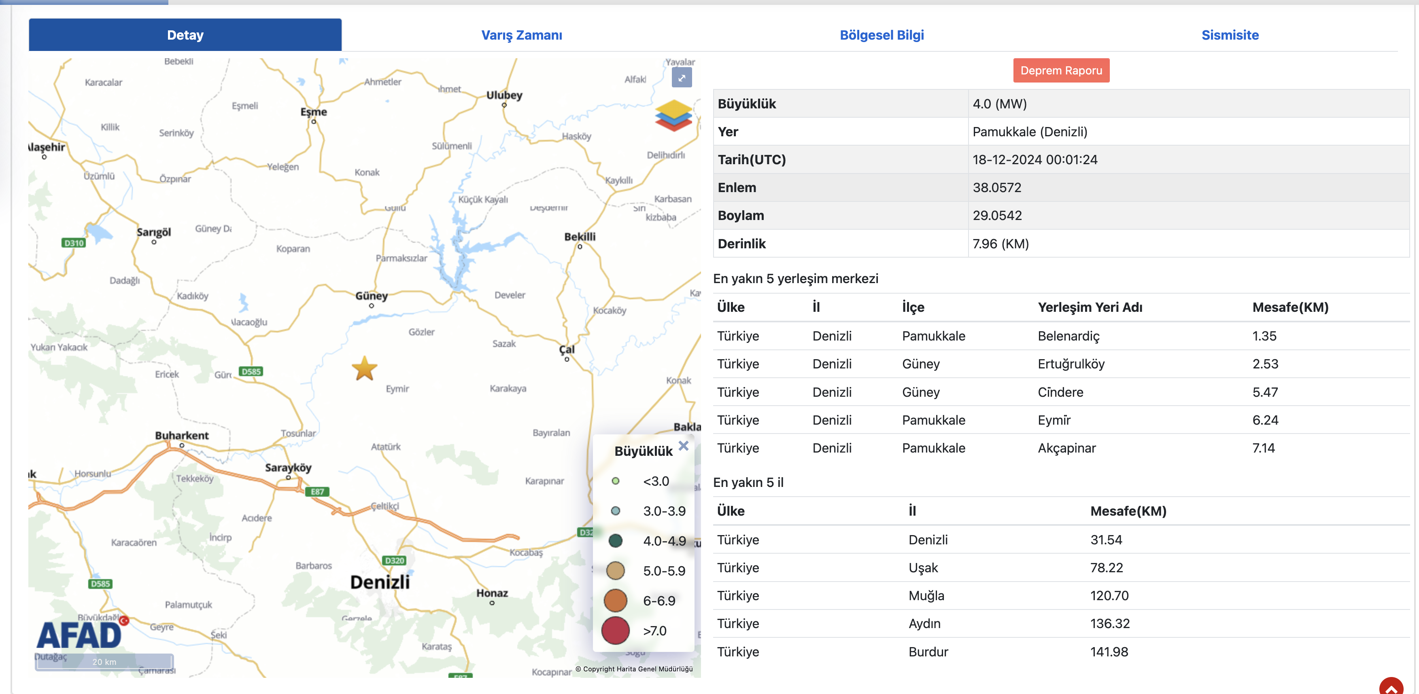This screenshot has width=1419, height=694.
Task: Click the Uşak province row
Action: click(x=1061, y=568)
